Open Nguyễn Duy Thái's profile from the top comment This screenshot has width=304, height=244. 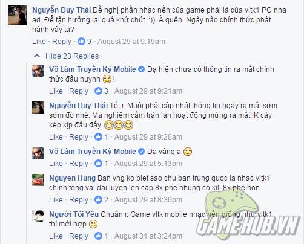[x=62, y=10]
